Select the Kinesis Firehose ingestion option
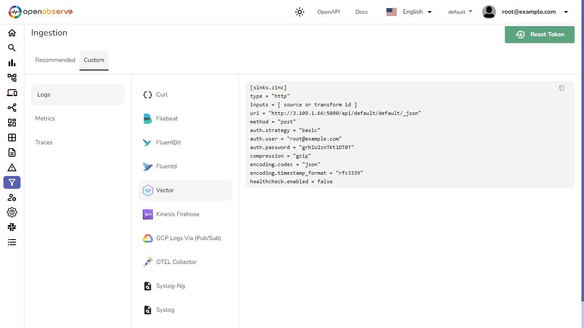Image resolution: width=584 pixels, height=328 pixels. click(x=177, y=214)
